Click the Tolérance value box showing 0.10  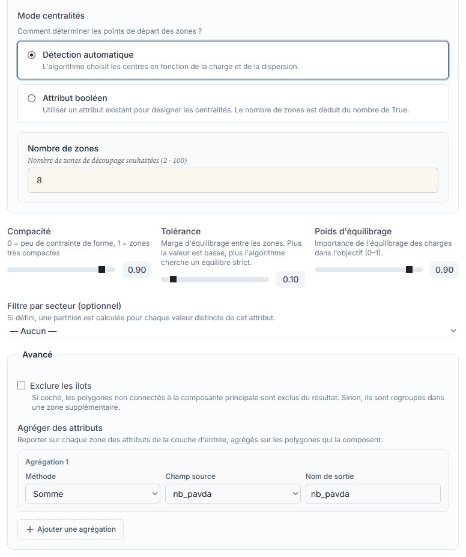291,279
